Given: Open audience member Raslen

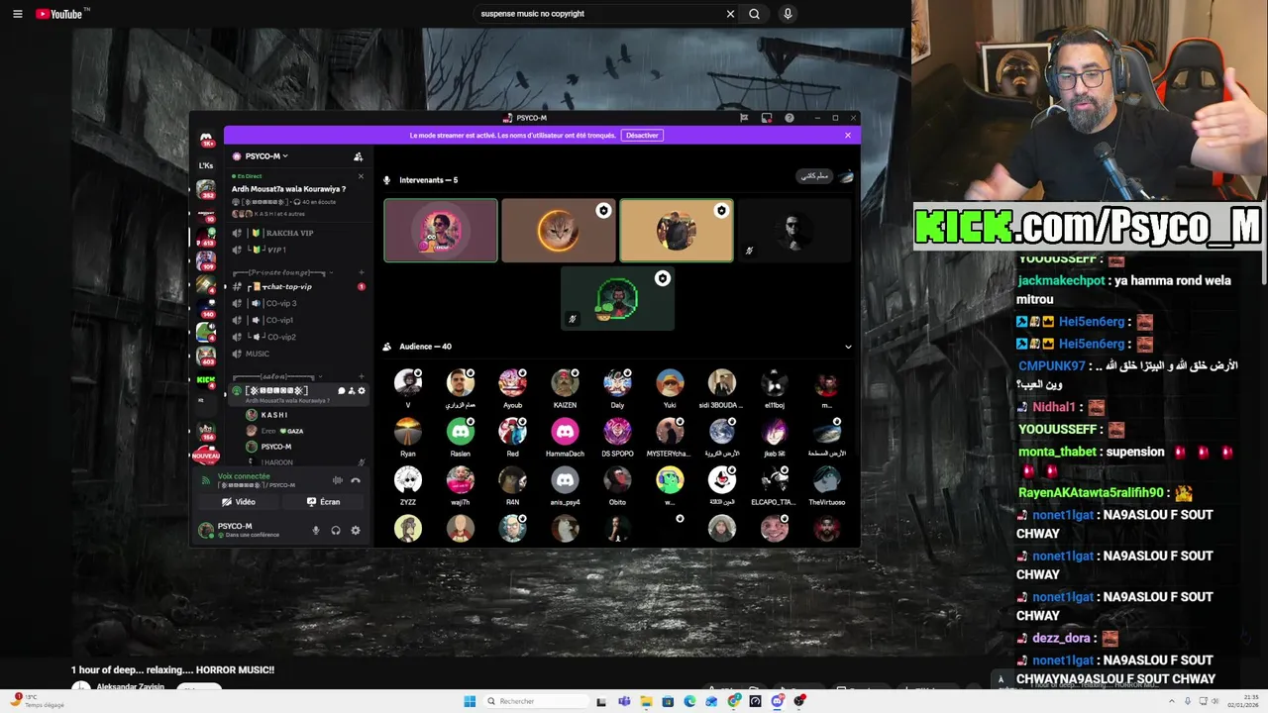Looking at the screenshot, I should (460, 438).
